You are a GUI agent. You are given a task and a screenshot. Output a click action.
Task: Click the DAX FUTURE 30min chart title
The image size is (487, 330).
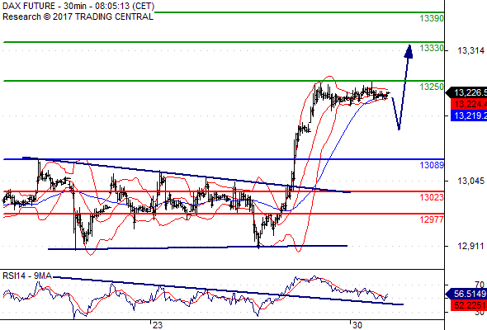pyautogui.click(x=78, y=7)
